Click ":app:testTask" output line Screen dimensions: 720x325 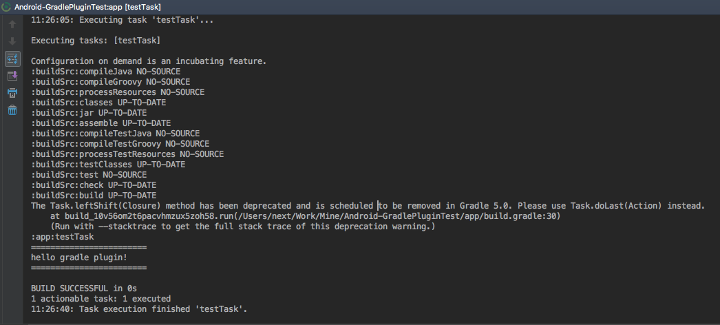click(x=62, y=237)
